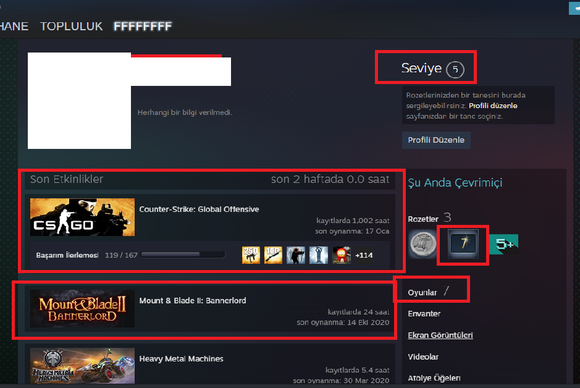Open the Videolar link
This screenshot has width=580, height=388.
423,356
